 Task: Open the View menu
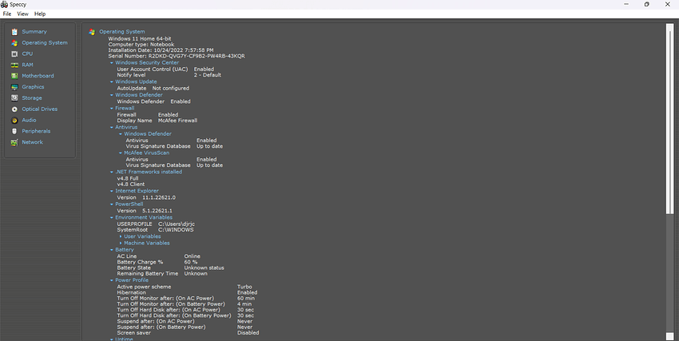click(22, 14)
